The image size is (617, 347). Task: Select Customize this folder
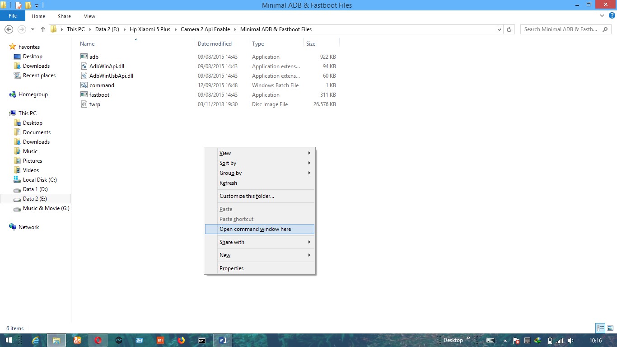(x=260, y=196)
